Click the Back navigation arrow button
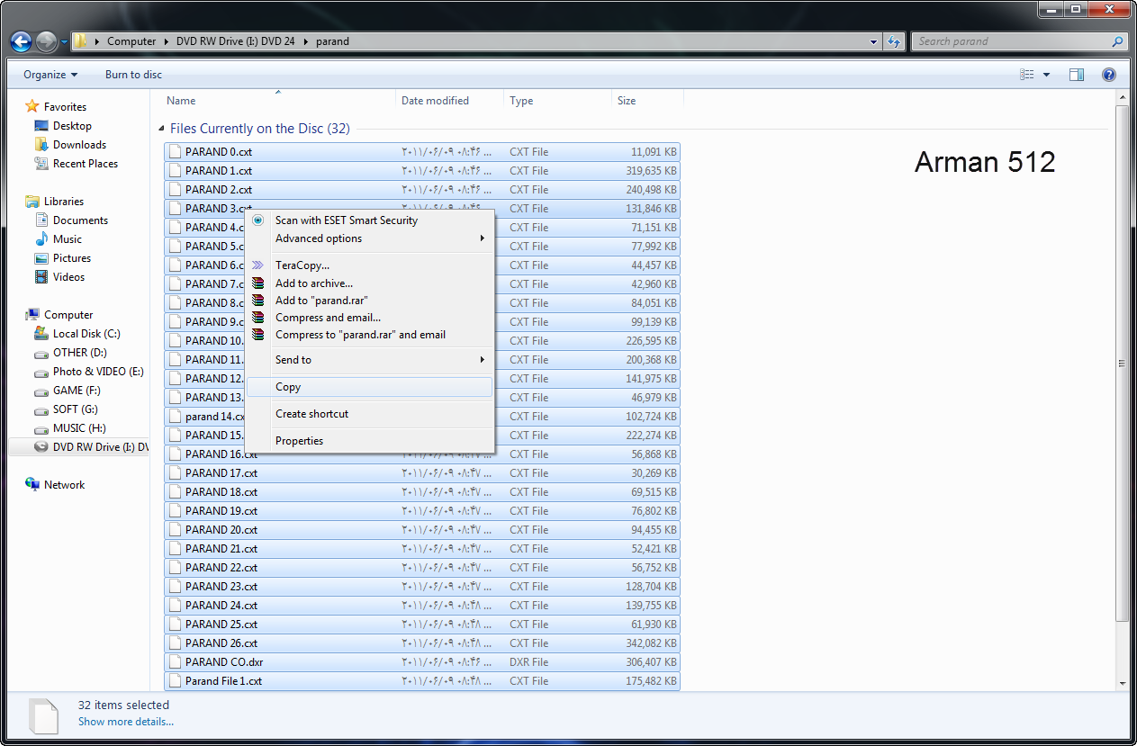 [x=22, y=41]
